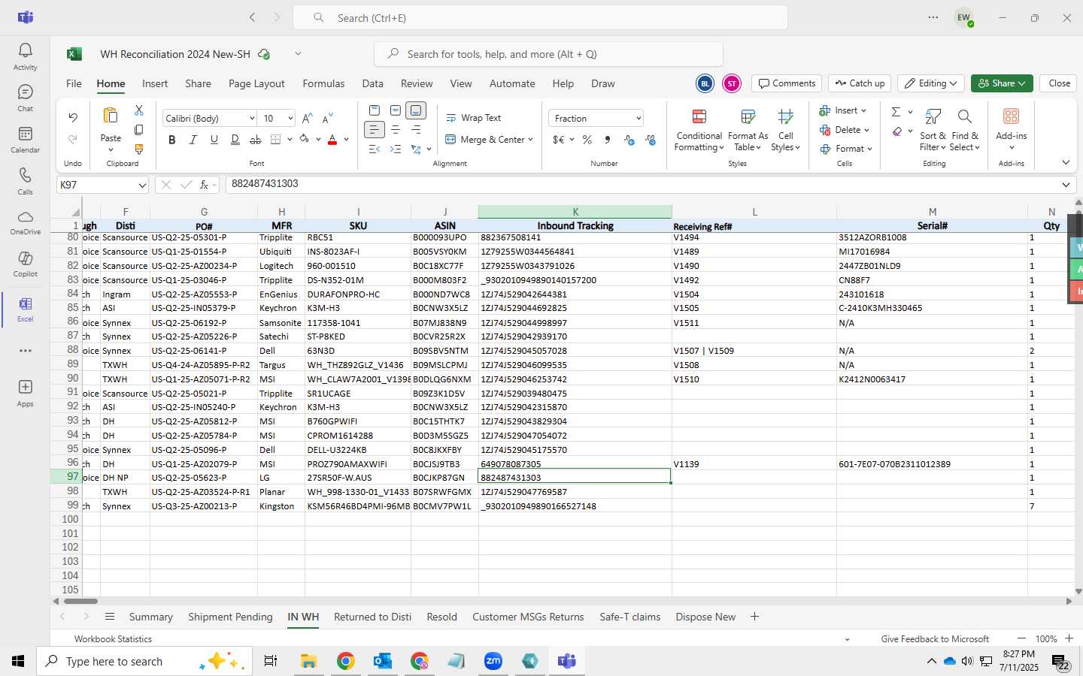The image size is (1083, 676).
Task: Open the Teams Calendar
Action: 25,140
